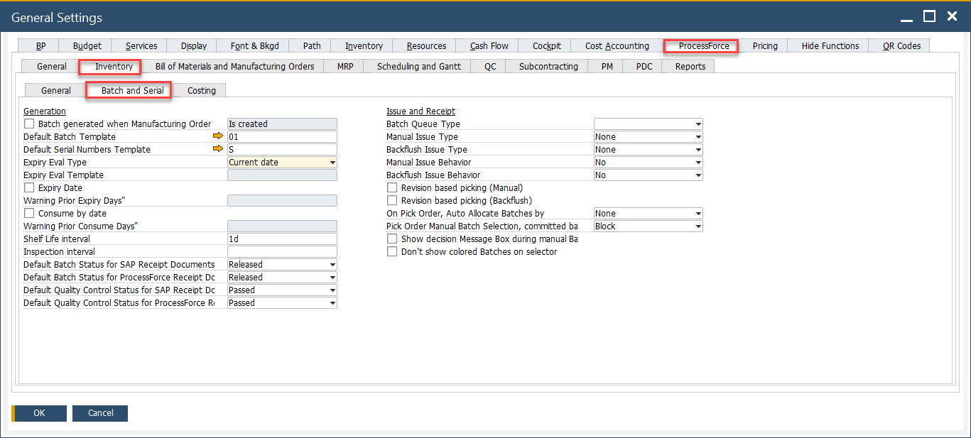The height and width of the screenshot is (438, 971).
Task: Open the MRP tab
Action: coord(345,66)
